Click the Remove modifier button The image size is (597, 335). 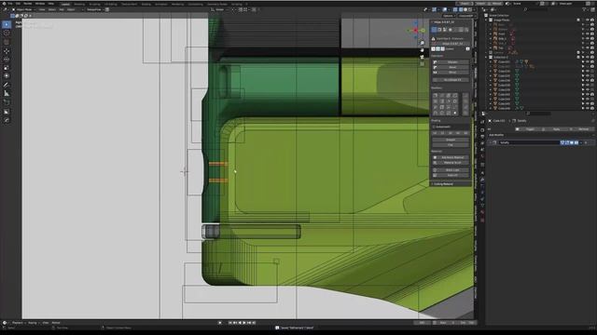583,129
